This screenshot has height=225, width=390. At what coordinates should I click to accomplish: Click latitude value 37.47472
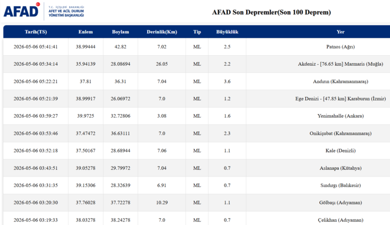click(86, 133)
